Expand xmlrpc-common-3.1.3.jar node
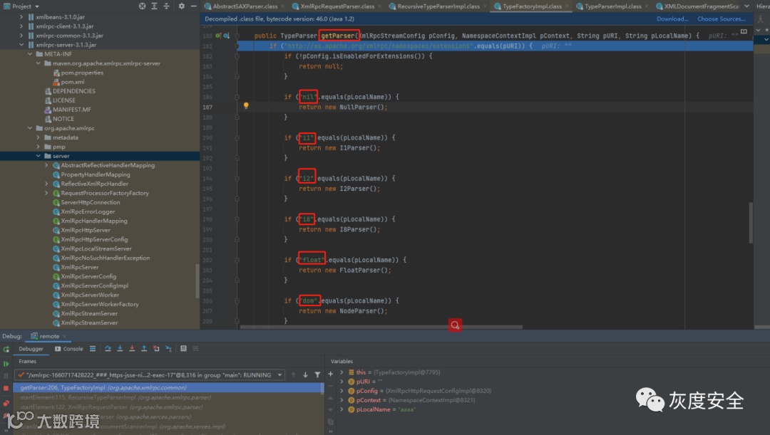This screenshot has height=435, width=770. [x=21, y=36]
